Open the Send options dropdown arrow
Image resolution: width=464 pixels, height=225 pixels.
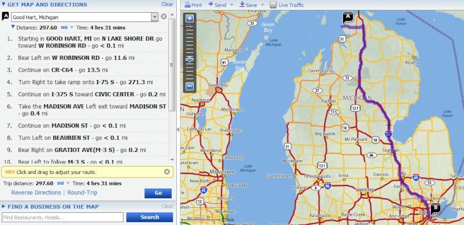coord(231,5)
